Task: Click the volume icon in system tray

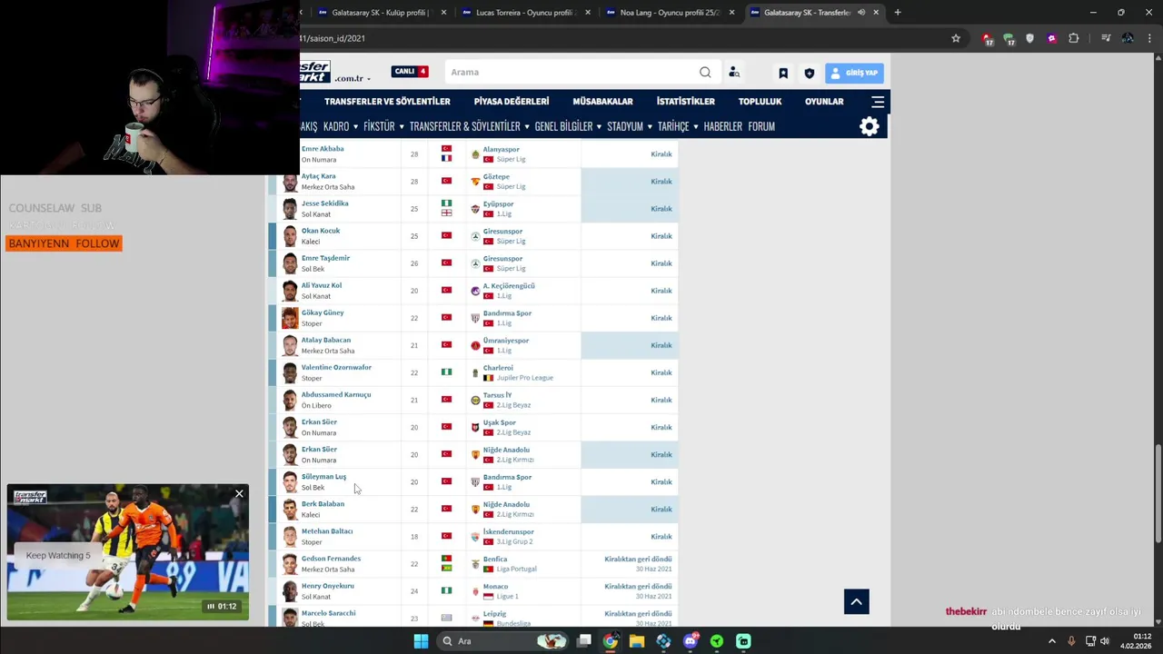Action: click(x=1105, y=641)
